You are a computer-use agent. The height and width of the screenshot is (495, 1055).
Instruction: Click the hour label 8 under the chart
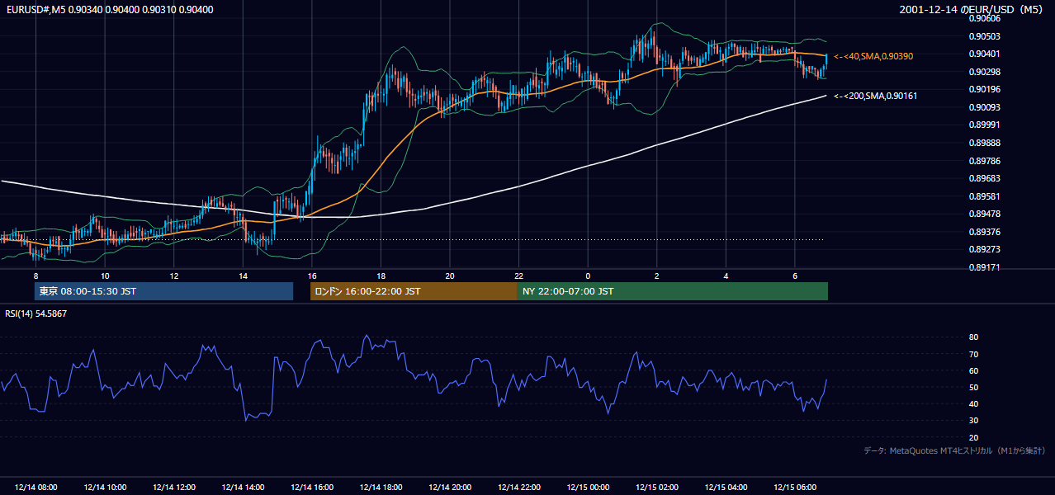[35, 275]
